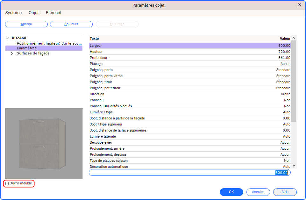
Task: Click scrollbar down arrow in parameter list
Action: pos(294,166)
